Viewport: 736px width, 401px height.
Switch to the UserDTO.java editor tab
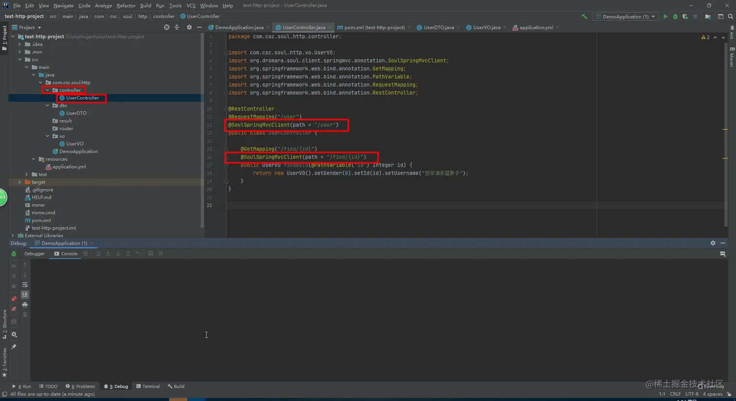(438, 27)
